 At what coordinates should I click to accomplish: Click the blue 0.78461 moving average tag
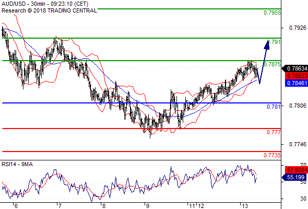[297, 83]
